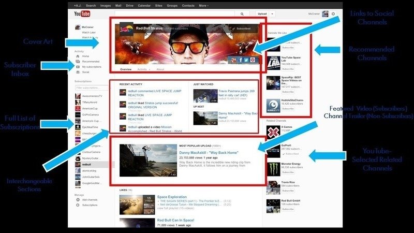Screen dimensions: 414x233
Task: Click the YouTube Space Lab channel icon
Action: pos(273,63)
